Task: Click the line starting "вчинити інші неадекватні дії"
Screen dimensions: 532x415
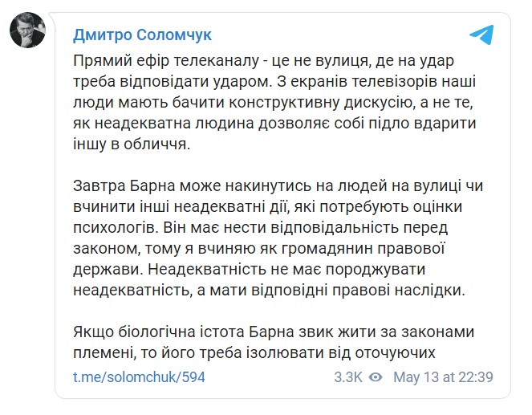Action: click(x=268, y=207)
